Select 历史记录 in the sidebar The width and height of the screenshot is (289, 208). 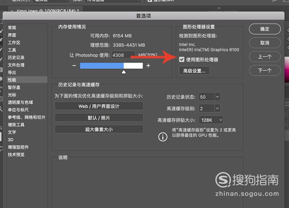16,58
